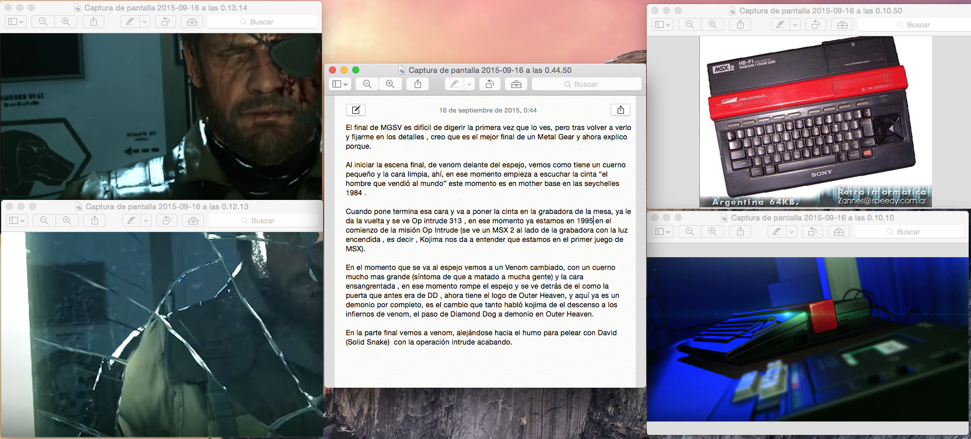Share the 0.10.10 capture image
The image size is (971, 439).
click(x=740, y=231)
